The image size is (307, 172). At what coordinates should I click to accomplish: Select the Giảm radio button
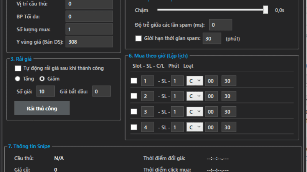coord(43,79)
